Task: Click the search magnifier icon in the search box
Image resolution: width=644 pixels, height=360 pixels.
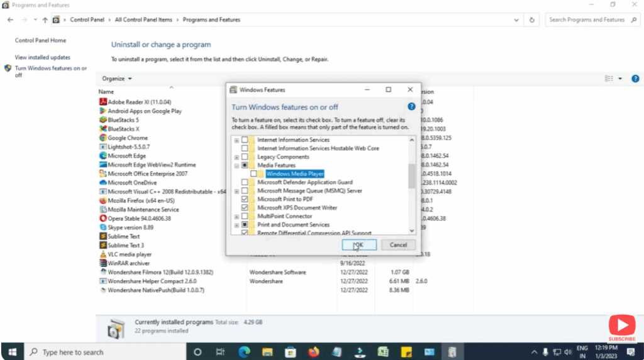Action: (x=634, y=19)
